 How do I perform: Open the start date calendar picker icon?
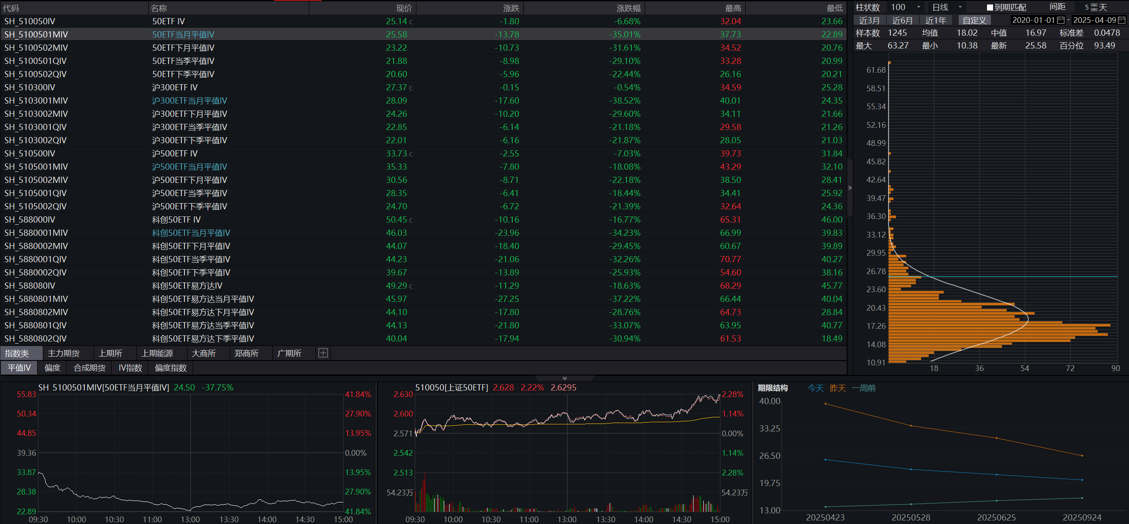pyautogui.click(x=1061, y=20)
